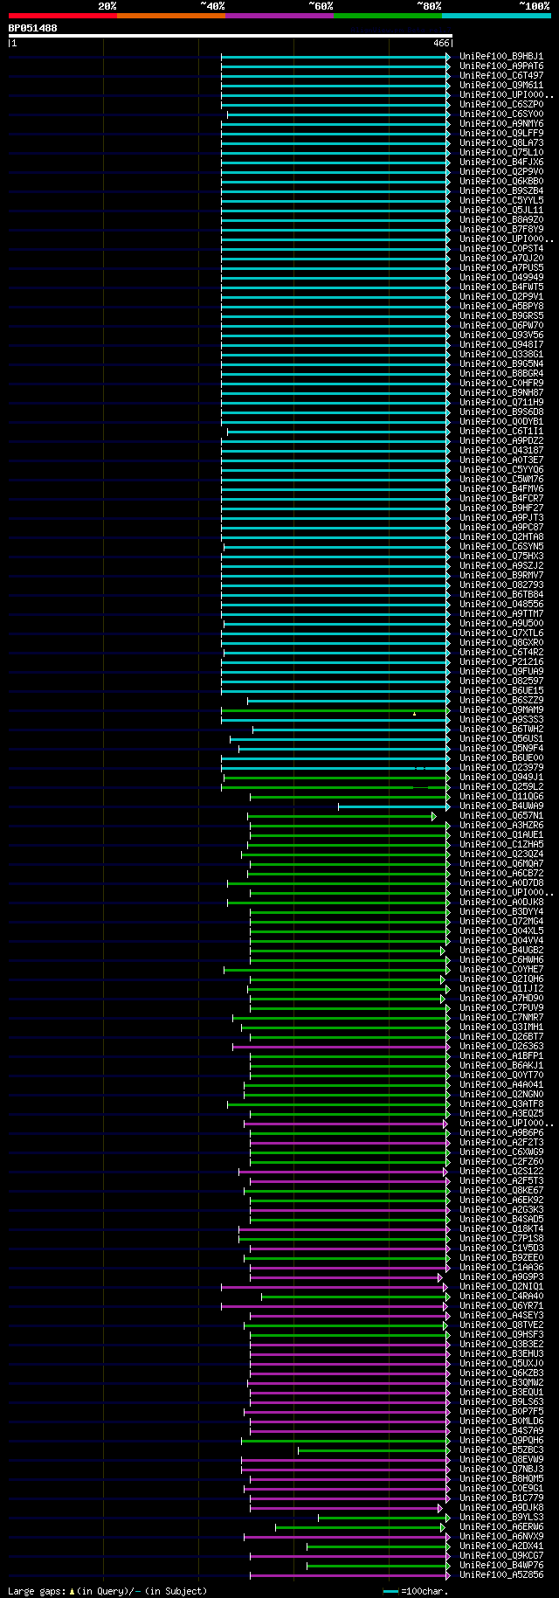Select the UniRef100_Q259L2 label

point(501,786)
